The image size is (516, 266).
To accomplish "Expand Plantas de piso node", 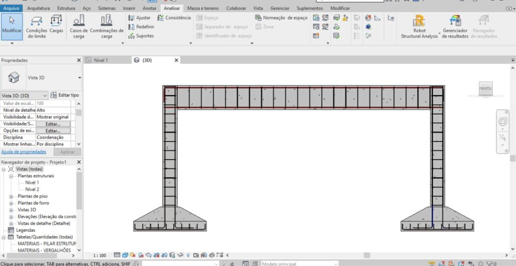I will coord(11,196).
